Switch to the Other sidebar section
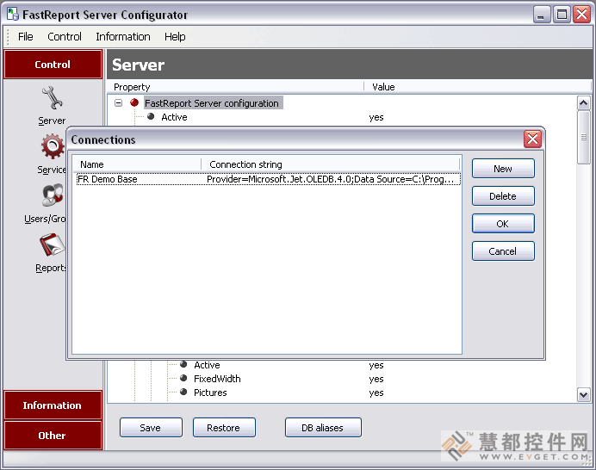The image size is (596, 470). 53,436
